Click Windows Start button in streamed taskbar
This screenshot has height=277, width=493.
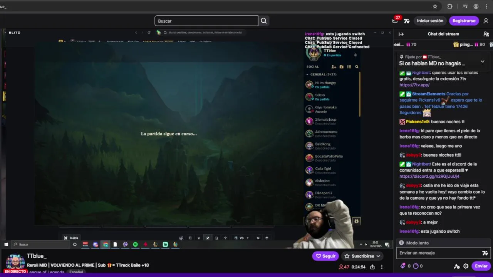(6, 244)
